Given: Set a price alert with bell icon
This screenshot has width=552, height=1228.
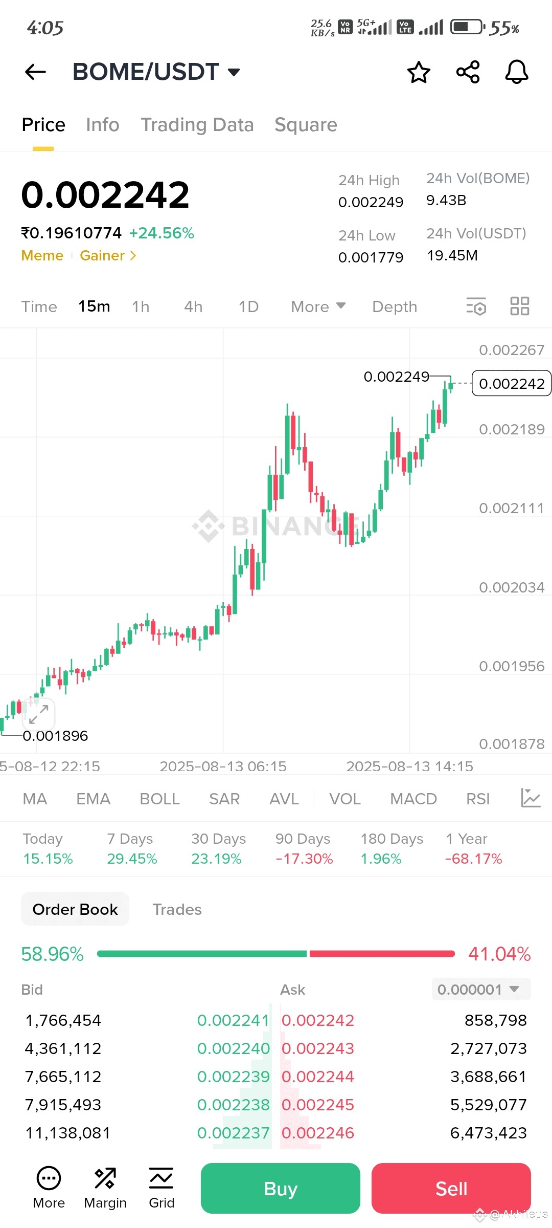Looking at the screenshot, I should click(x=517, y=72).
